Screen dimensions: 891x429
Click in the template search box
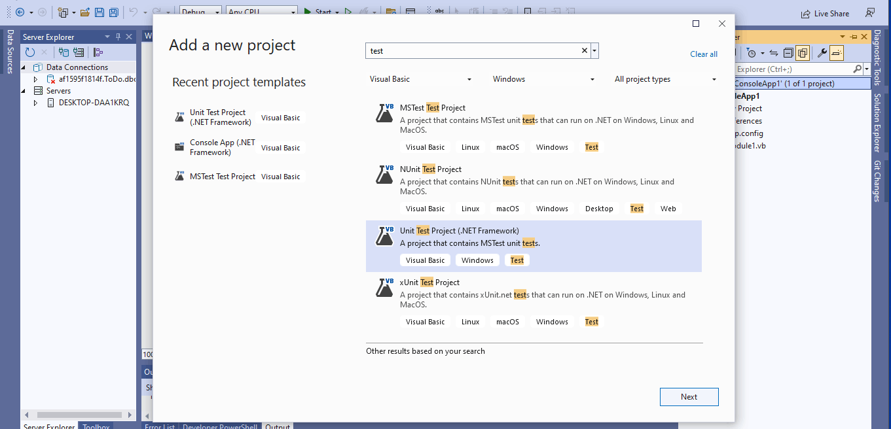[x=473, y=51]
